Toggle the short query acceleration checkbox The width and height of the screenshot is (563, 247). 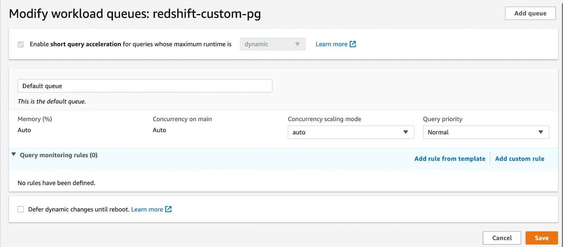(21, 44)
